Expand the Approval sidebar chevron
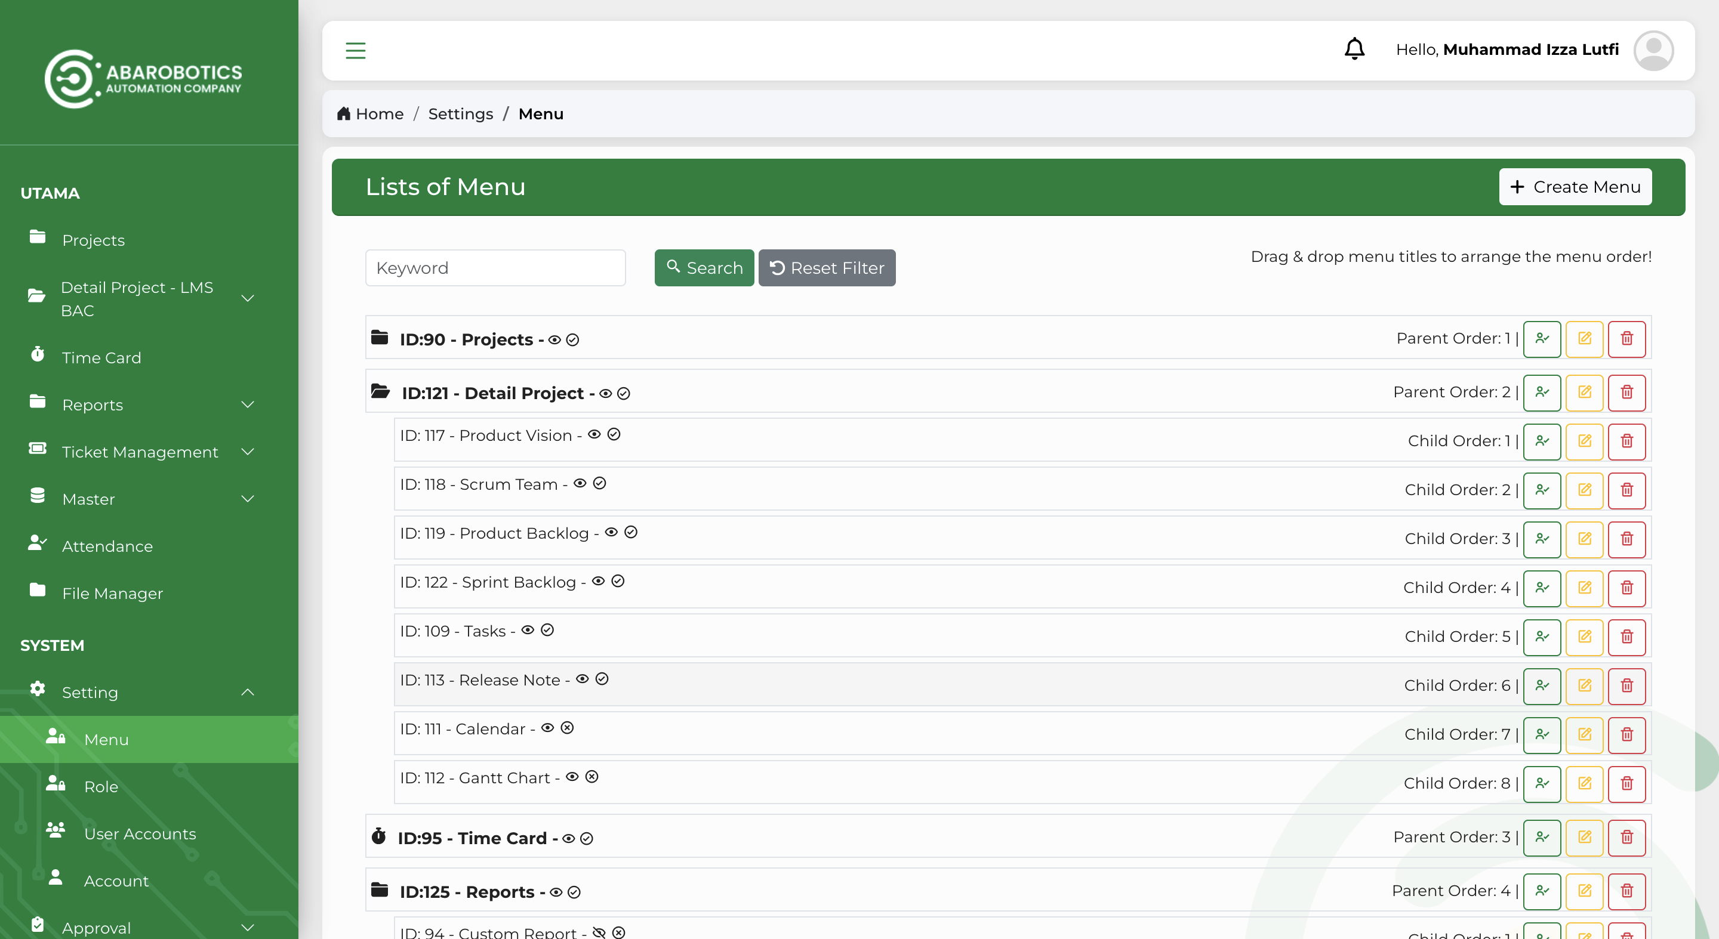This screenshot has height=939, width=1719. pyautogui.click(x=248, y=928)
